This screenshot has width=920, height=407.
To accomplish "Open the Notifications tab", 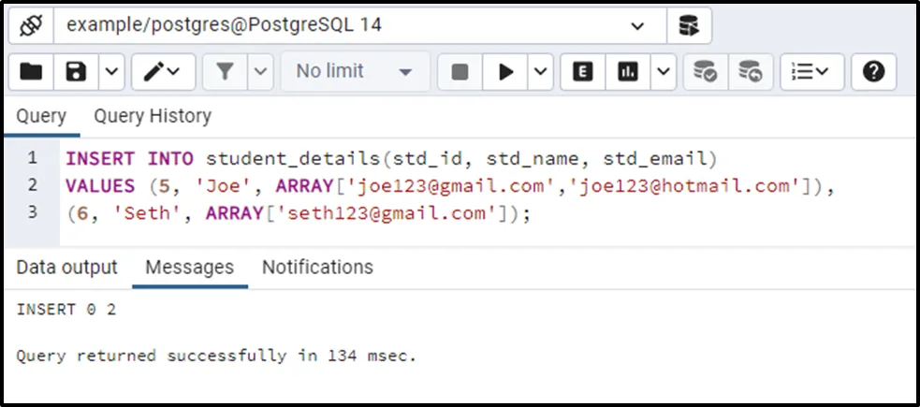I will [317, 267].
